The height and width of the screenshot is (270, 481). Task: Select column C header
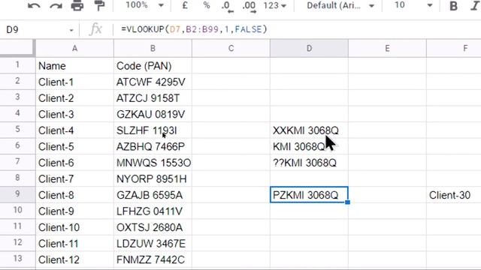[x=231, y=48]
